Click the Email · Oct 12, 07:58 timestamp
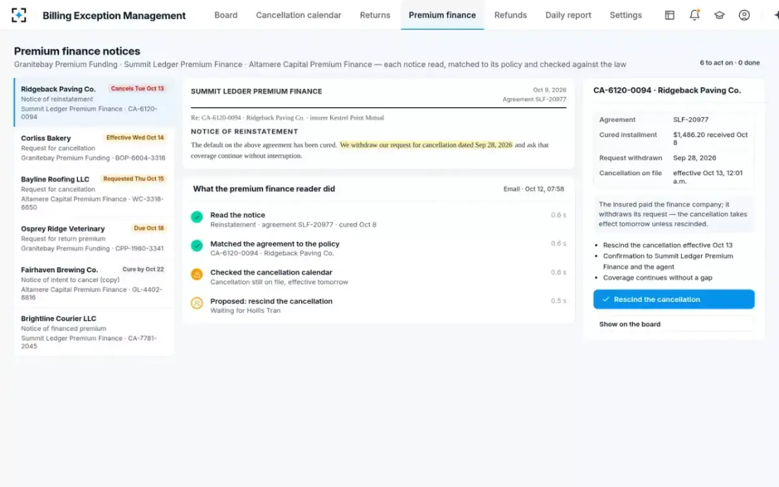The width and height of the screenshot is (779, 487). coord(534,189)
